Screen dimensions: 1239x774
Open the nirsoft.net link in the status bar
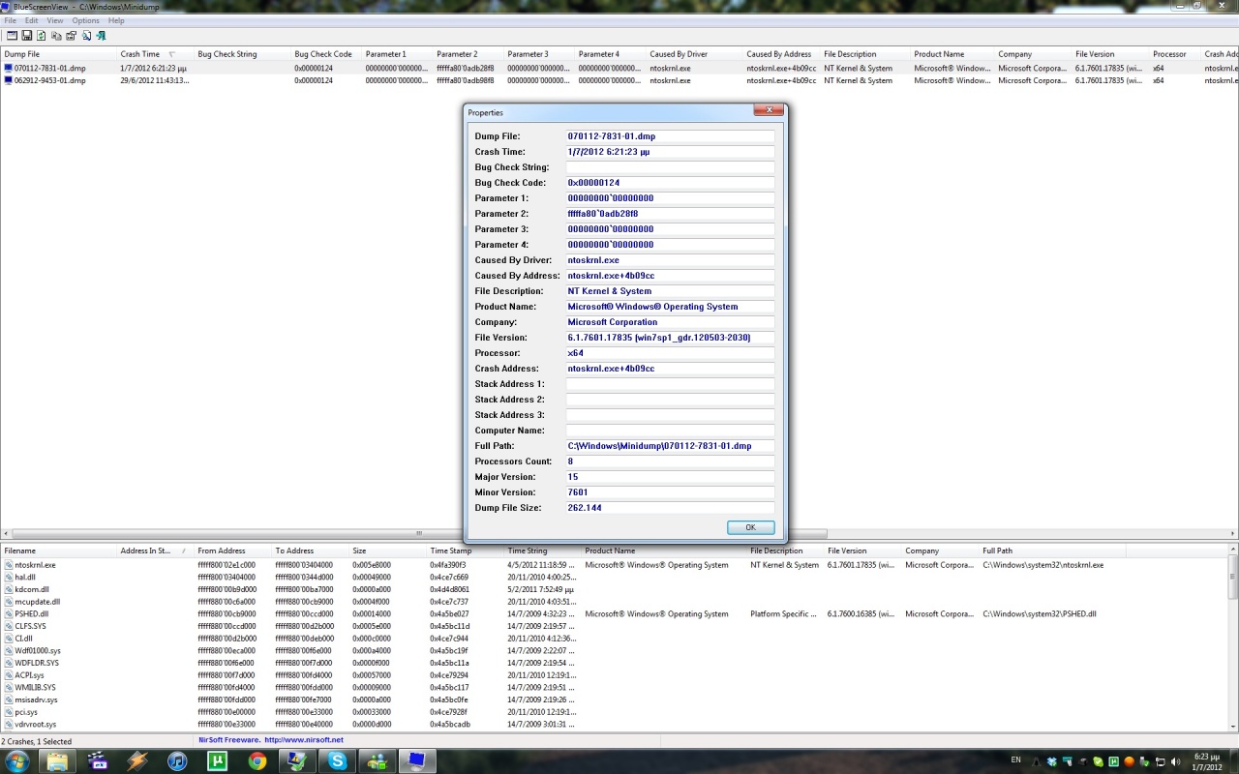click(304, 740)
